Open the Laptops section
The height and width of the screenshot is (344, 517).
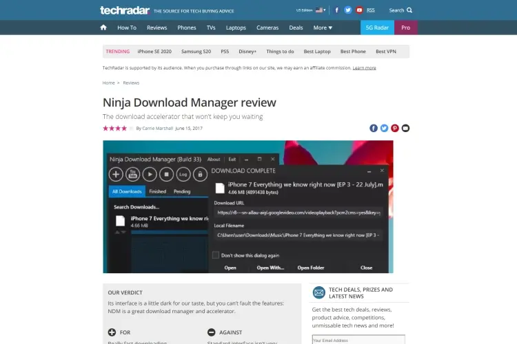[236, 28]
